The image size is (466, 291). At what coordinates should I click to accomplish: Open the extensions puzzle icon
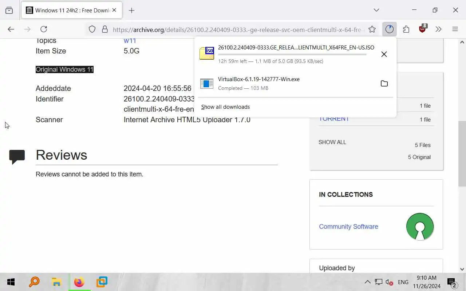click(406, 29)
